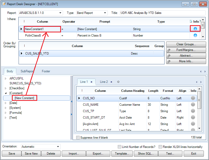Image resolution: width=209 pixels, height=160 pixels.
Task: Click the Delete button
Action: (51, 154)
